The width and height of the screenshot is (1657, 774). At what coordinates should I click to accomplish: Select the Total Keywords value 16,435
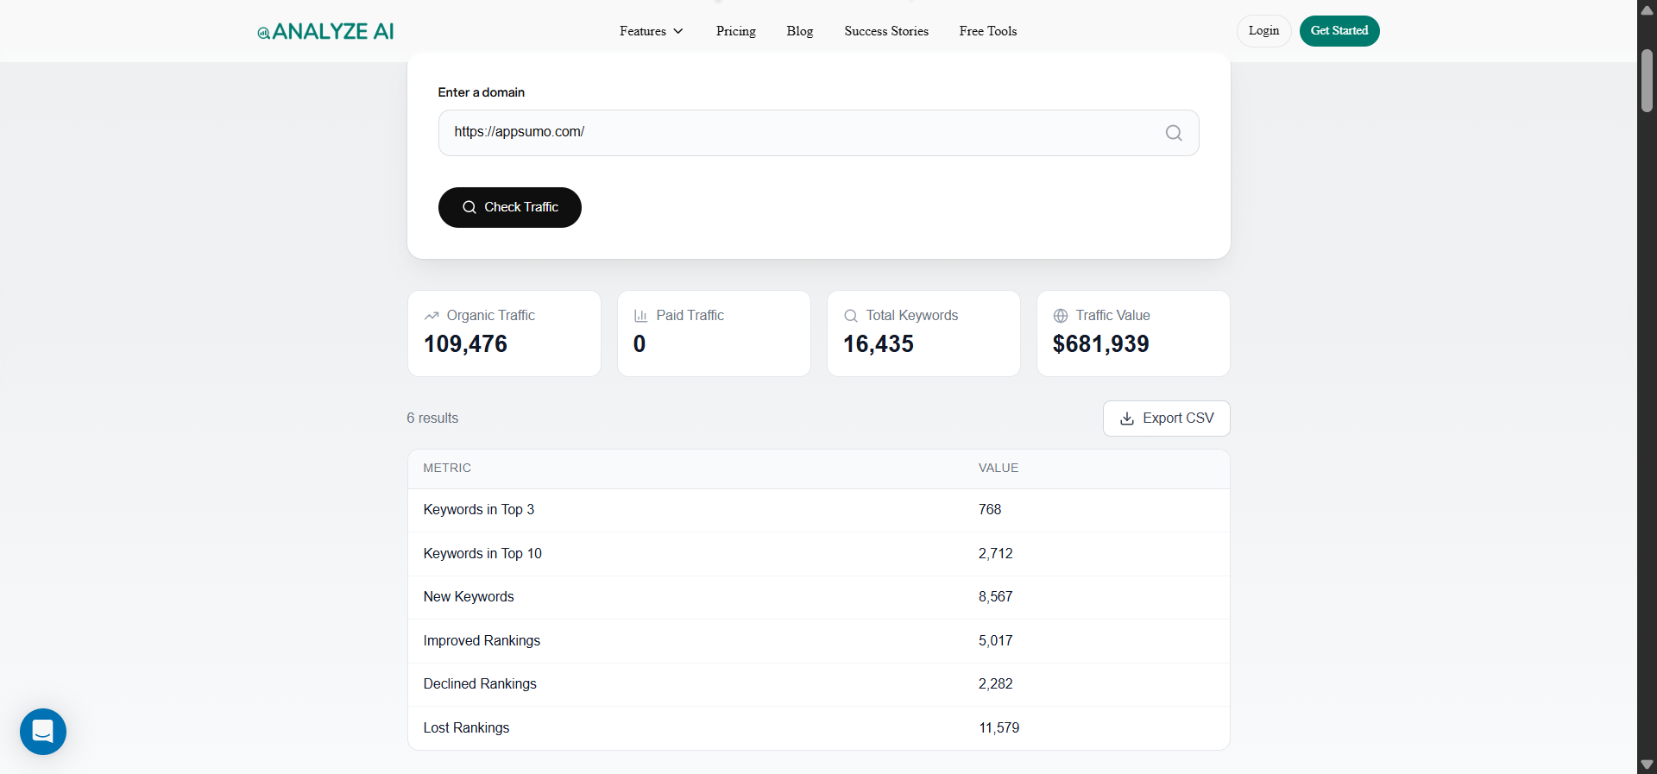point(879,344)
